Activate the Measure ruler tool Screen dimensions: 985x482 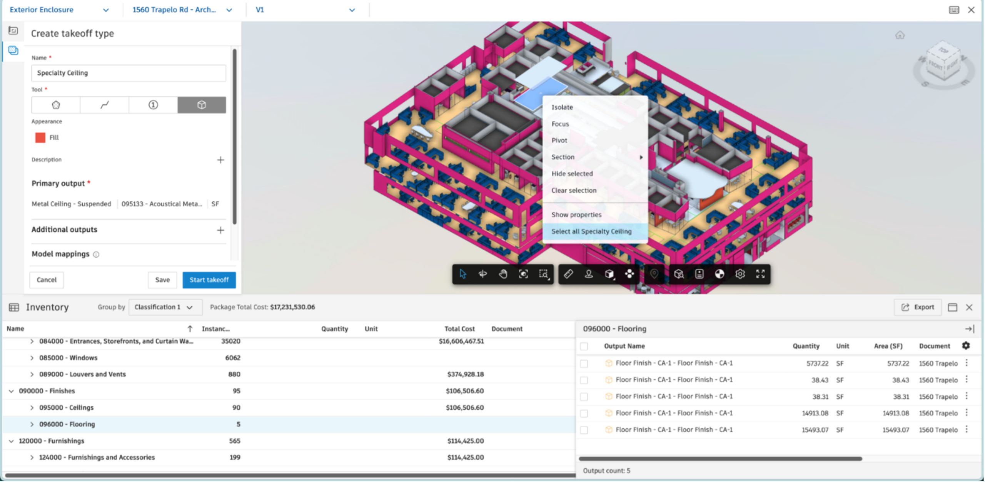[x=569, y=274]
